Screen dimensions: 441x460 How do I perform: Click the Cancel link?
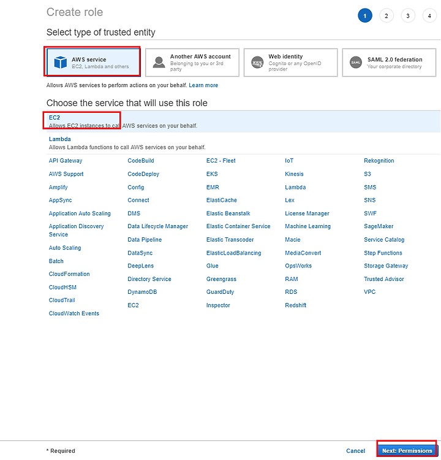(355, 451)
